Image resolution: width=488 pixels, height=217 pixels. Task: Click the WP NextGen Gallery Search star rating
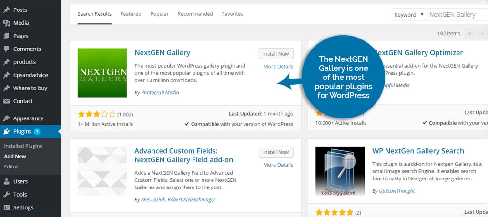click(334, 213)
